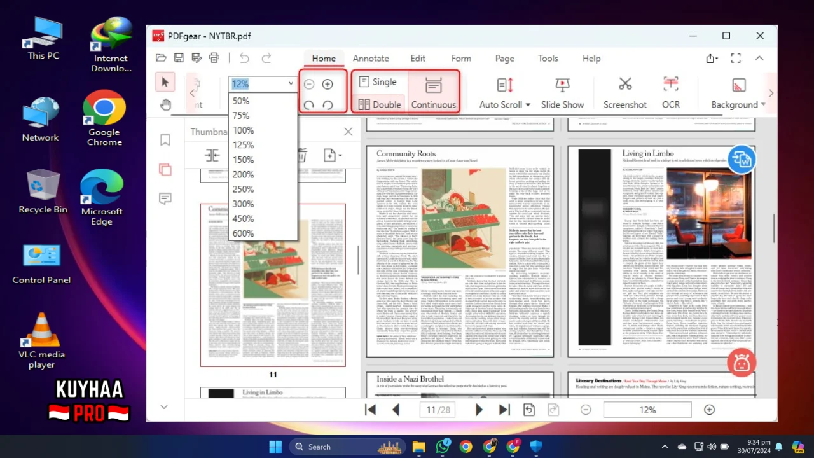
Task: Select the arrow cursor tool
Action: click(x=165, y=82)
